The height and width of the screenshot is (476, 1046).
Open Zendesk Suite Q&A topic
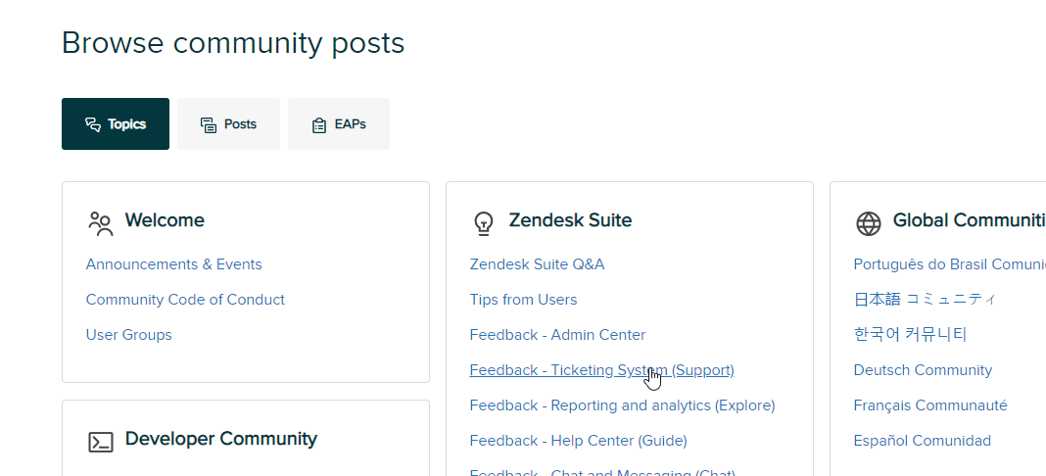tap(537, 264)
